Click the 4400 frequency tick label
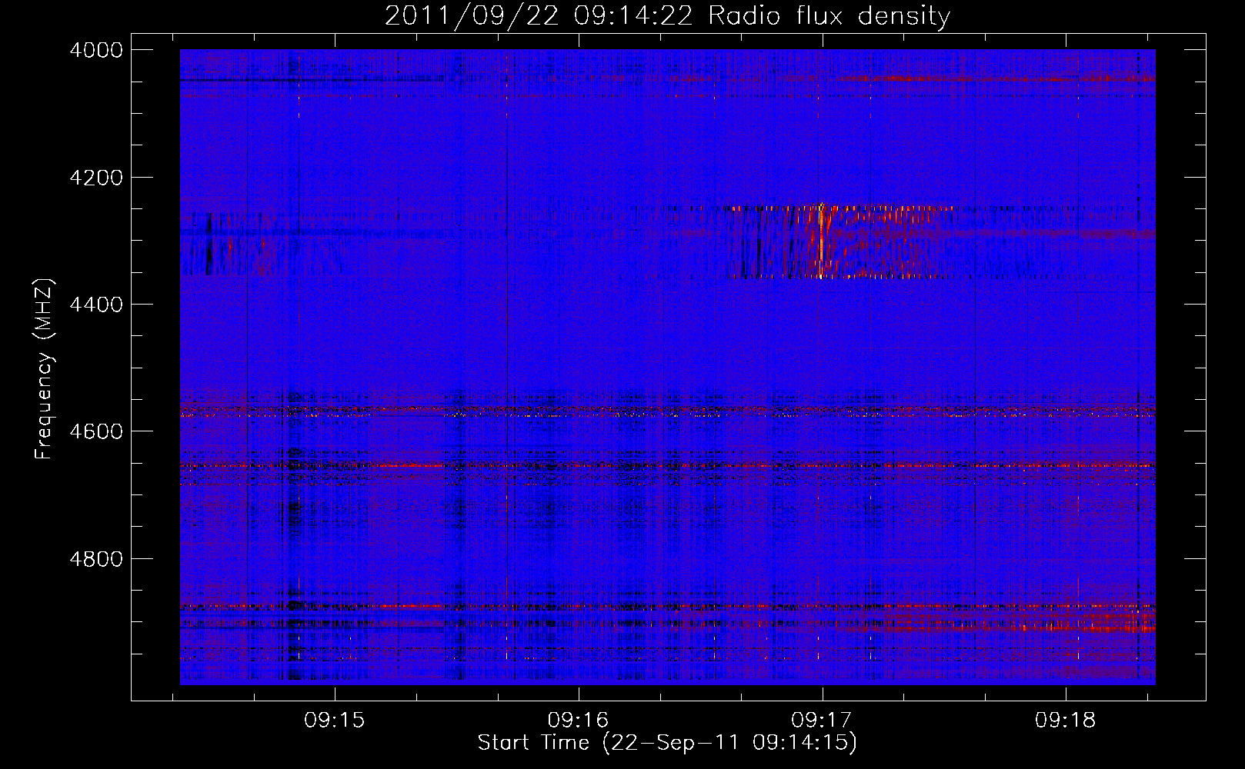 (x=96, y=305)
